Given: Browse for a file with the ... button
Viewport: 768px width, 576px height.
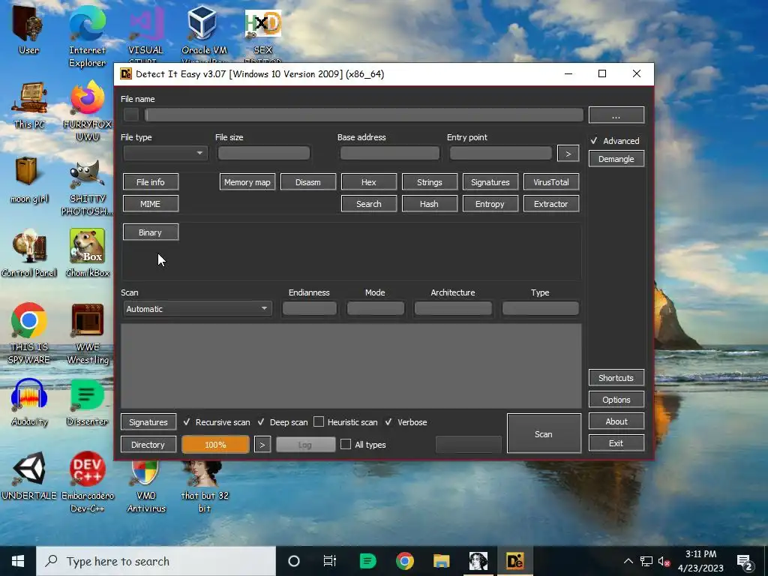Looking at the screenshot, I should [616, 115].
